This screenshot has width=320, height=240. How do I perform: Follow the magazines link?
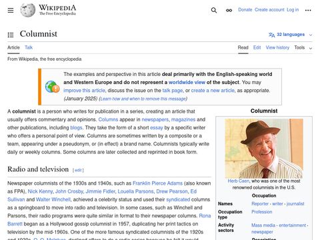pos(183,119)
